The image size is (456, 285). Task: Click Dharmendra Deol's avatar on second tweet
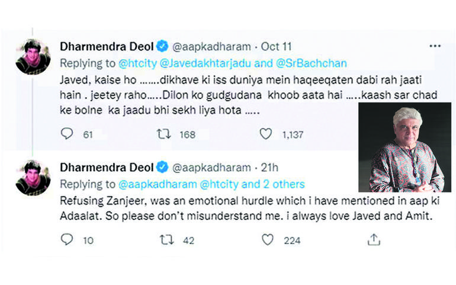(33, 177)
